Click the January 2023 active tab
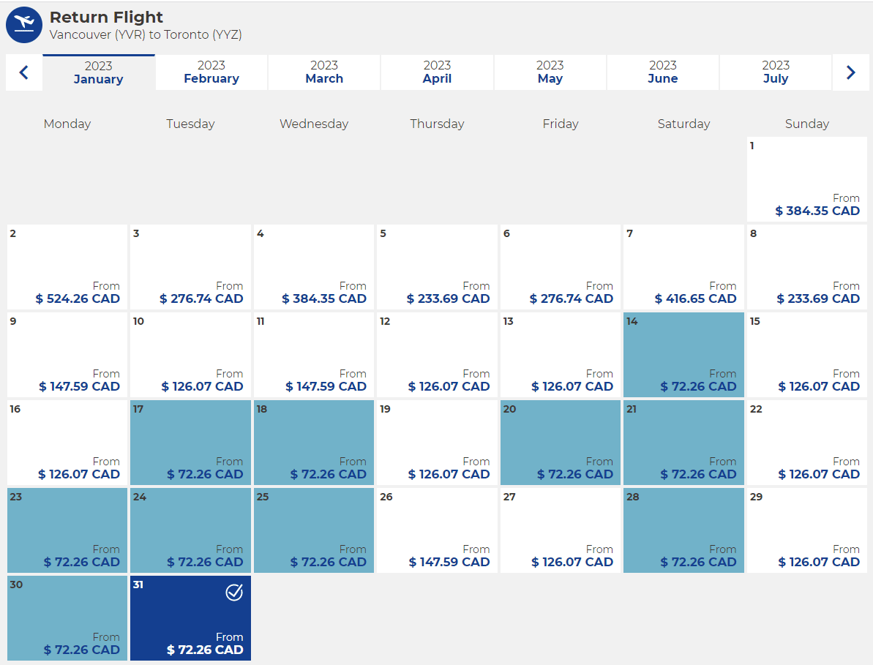The image size is (873, 665). click(99, 72)
